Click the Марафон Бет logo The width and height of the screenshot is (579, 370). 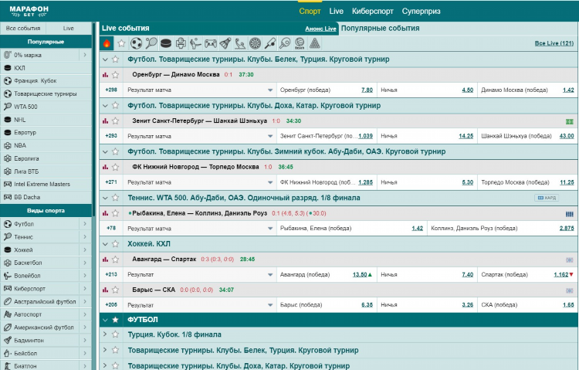pos(29,11)
